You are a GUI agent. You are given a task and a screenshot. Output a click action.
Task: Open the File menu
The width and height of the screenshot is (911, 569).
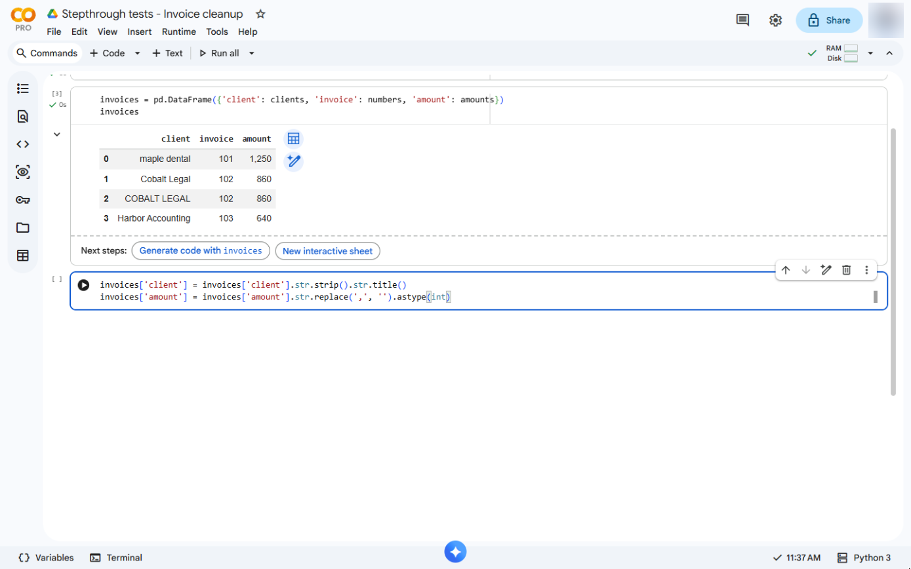pos(54,31)
